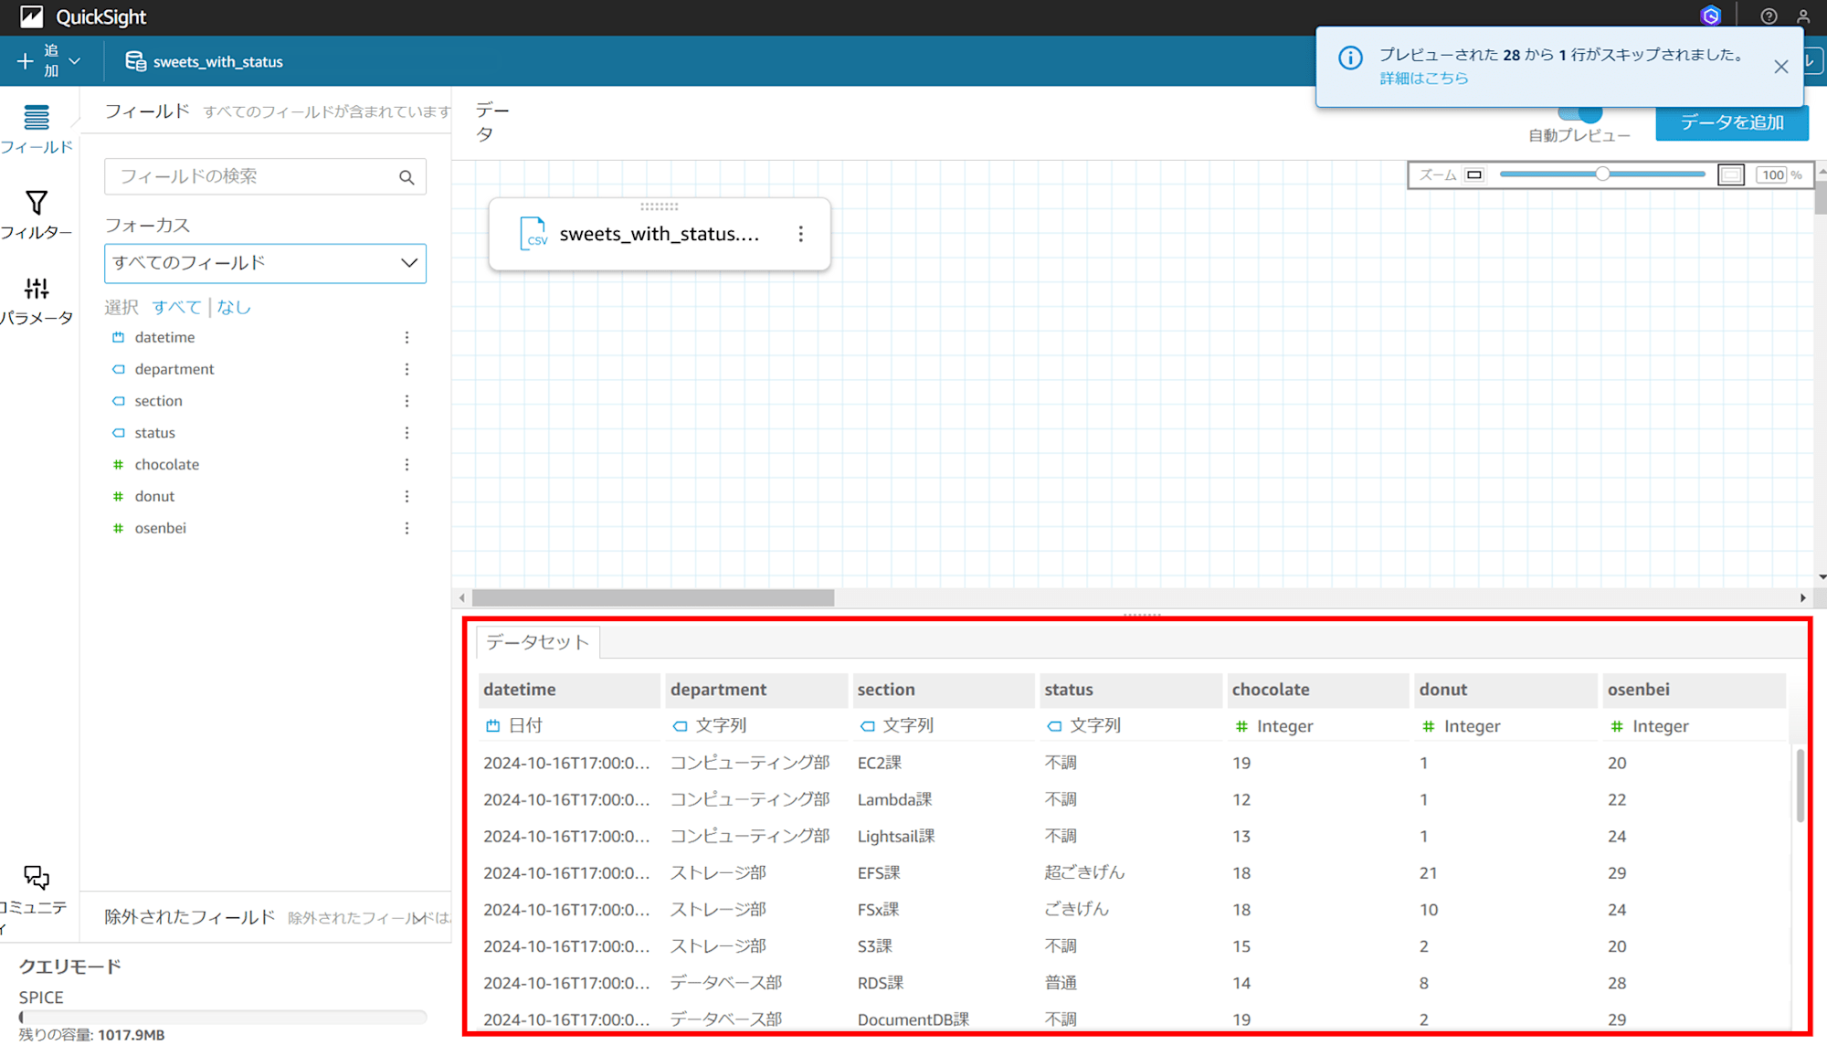The image size is (1827, 1045).
Task: Change status column string type
Action: pos(1083,725)
